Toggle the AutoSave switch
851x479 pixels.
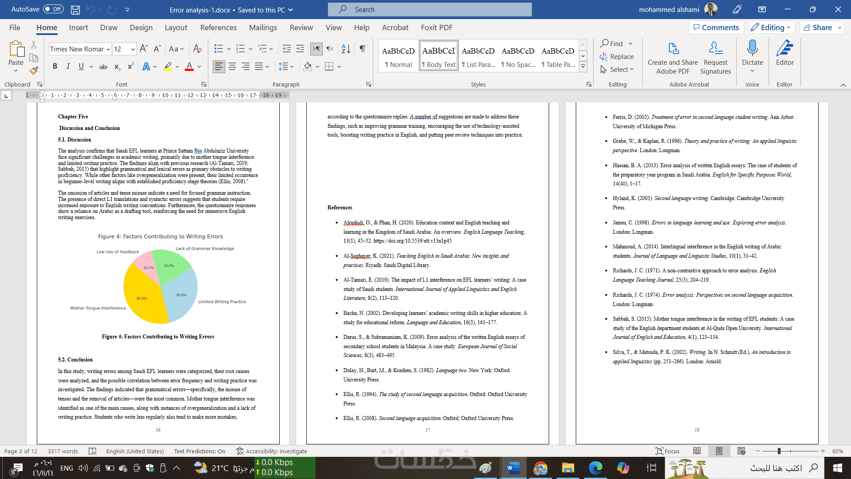point(53,9)
